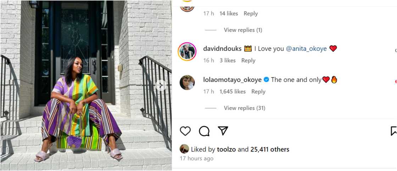Viewport: 397px width, 171px height.
Task: Expand View replies (31)
Action: tap(244, 108)
